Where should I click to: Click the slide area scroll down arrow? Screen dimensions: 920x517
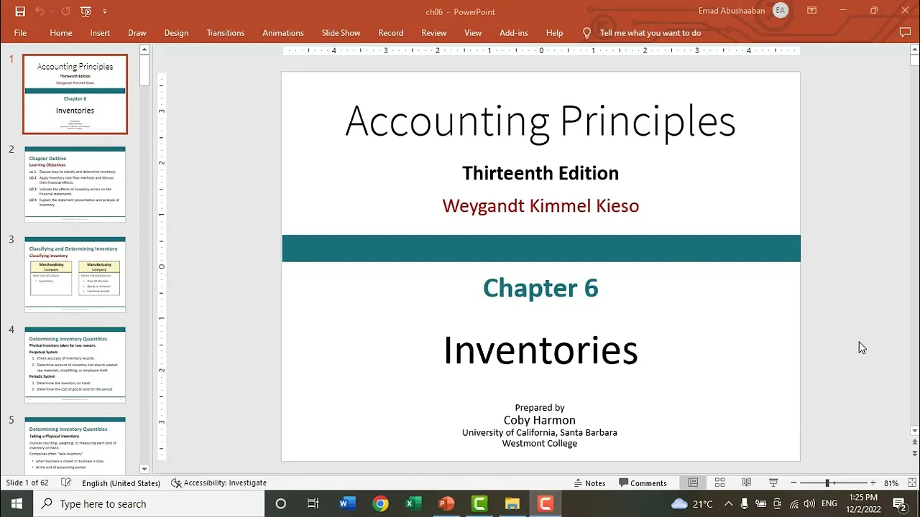pos(914,431)
